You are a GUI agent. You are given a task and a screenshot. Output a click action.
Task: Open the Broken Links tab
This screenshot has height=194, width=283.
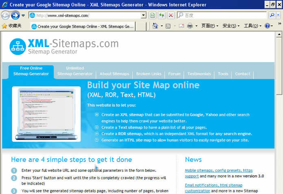pyautogui.click(x=149, y=74)
